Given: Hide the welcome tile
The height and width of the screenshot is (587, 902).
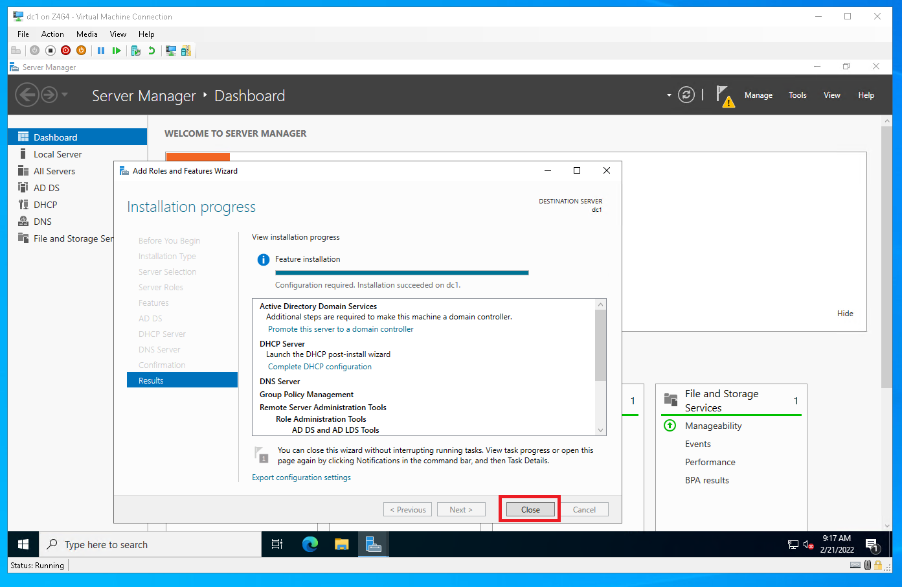Looking at the screenshot, I should [x=845, y=314].
